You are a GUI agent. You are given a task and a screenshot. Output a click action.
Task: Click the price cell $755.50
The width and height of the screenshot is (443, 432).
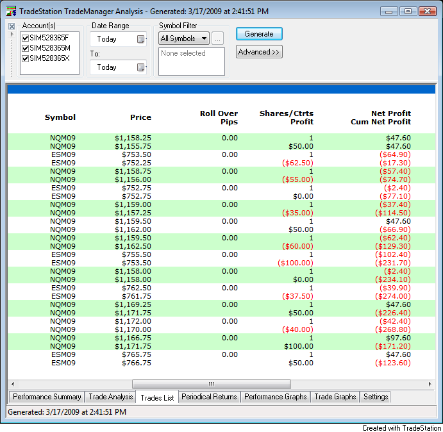(x=137, y=254)
